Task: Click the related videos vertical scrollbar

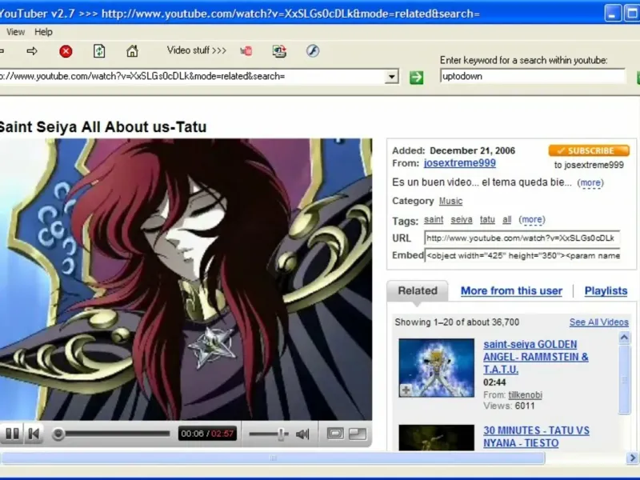Action: point(624,378)
